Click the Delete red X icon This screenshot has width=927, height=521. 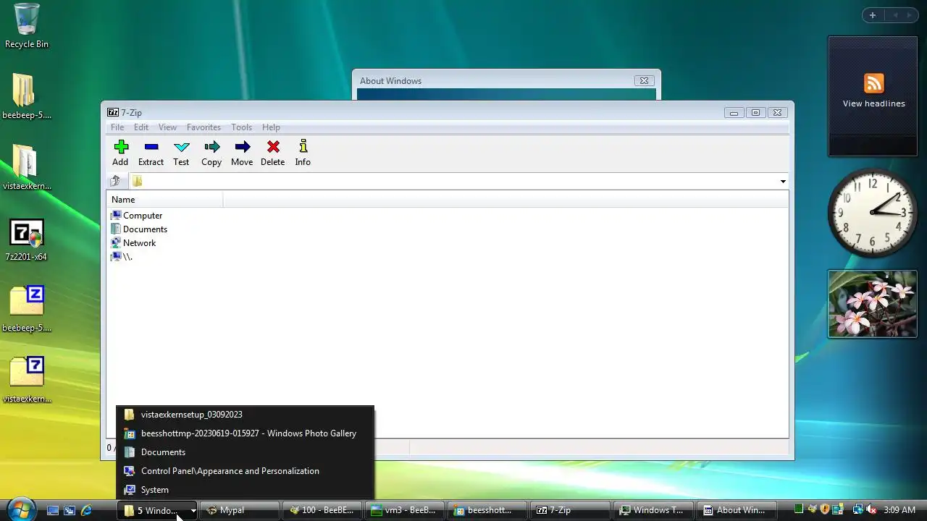point(273,147)
